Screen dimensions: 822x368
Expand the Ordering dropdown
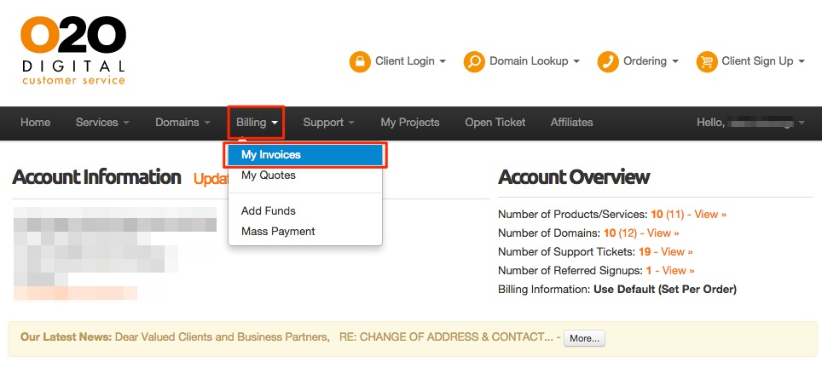[651, 61]
